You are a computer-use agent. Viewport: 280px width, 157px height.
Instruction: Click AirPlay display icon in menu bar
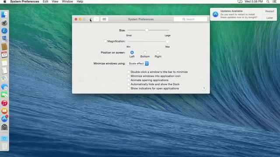tap(240, 2)
